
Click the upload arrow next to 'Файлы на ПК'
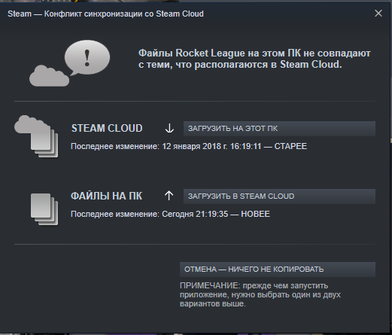pyautogui.click(x=169, y=196)
